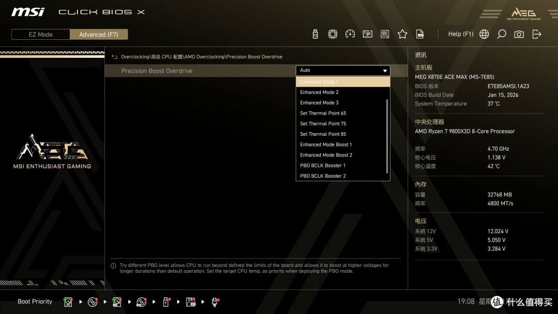
Task: Open the M-Flash USB drive icon
Action: pyautogui.click(x=315, y=34)
